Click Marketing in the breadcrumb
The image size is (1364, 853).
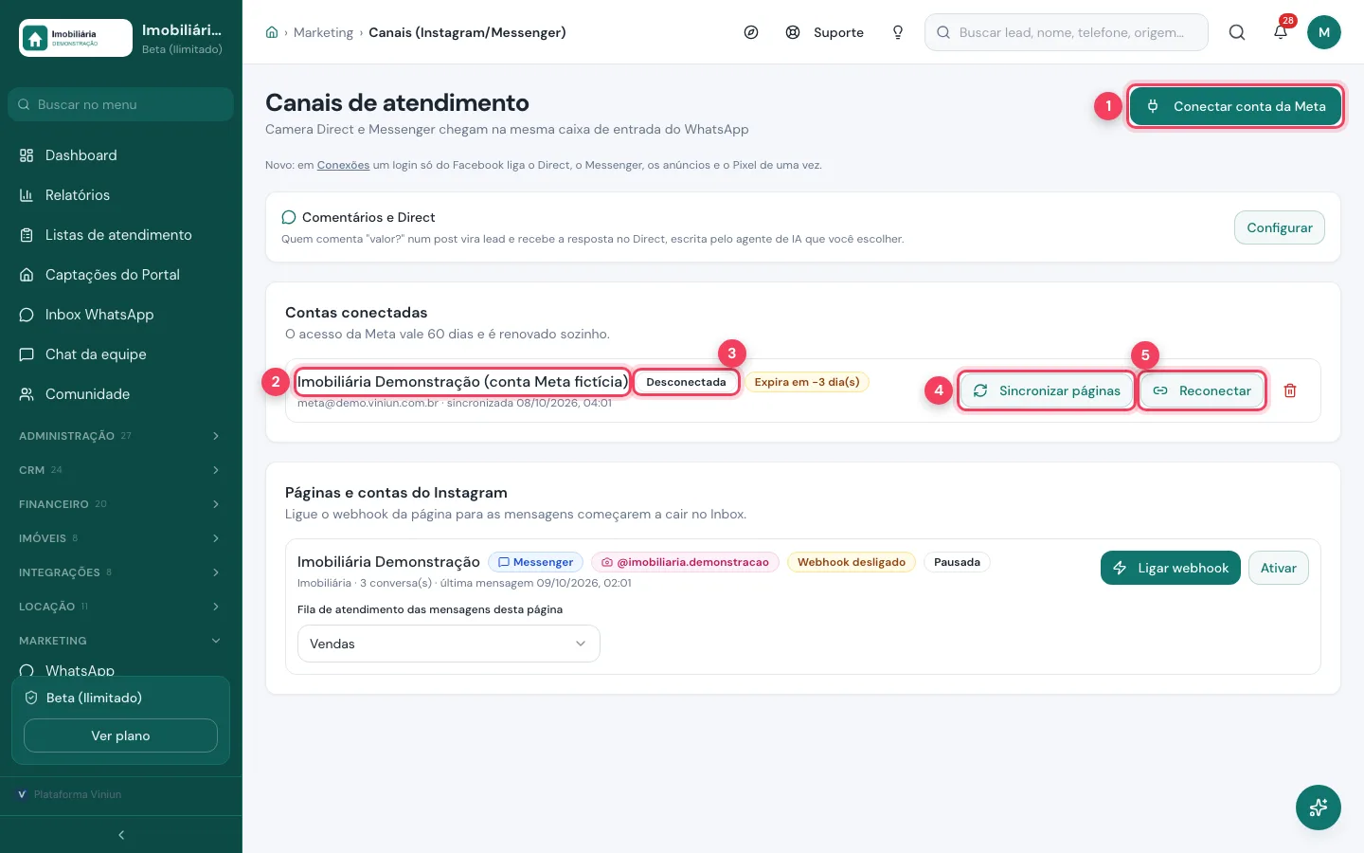coord(323,32)
